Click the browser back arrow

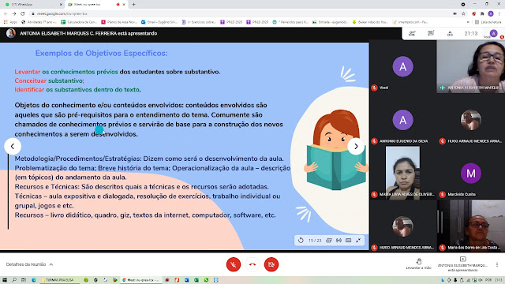pos(6,14)
